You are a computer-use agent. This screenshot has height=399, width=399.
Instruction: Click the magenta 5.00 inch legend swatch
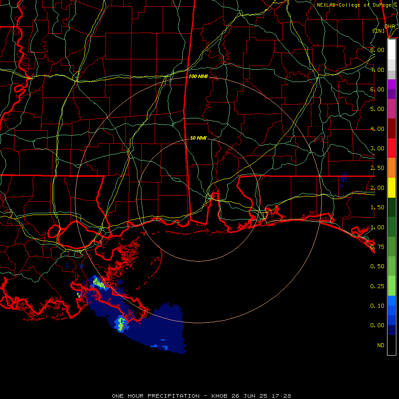(391, 109)
